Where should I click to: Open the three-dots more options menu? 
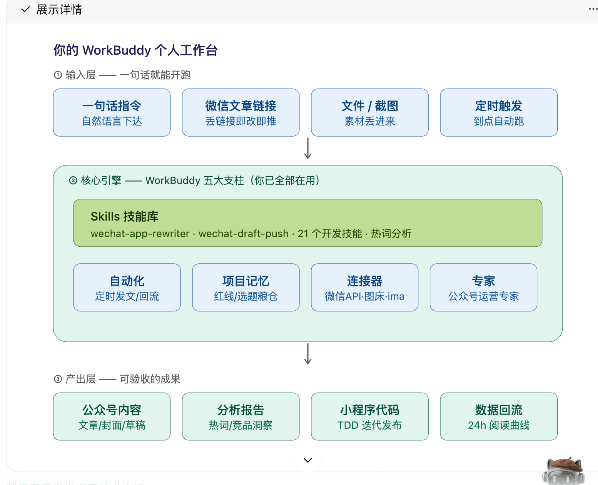pyautogui.click(x=593, y=9)
